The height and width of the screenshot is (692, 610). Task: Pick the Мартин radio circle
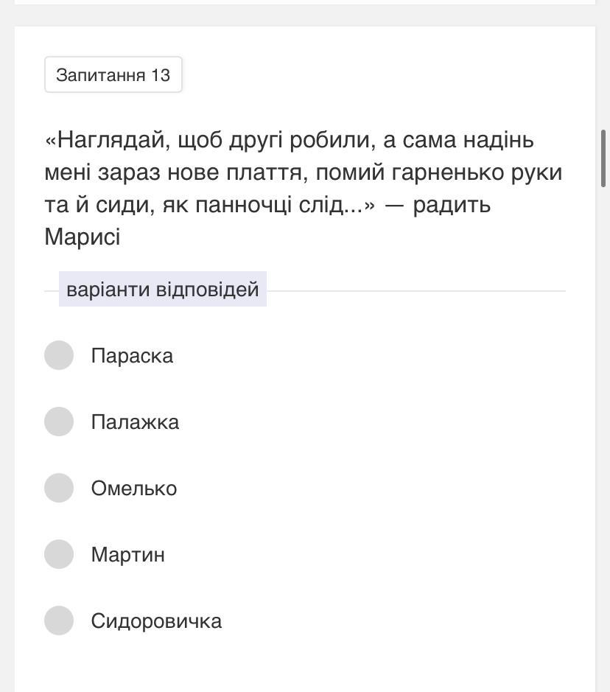point(59,554)
